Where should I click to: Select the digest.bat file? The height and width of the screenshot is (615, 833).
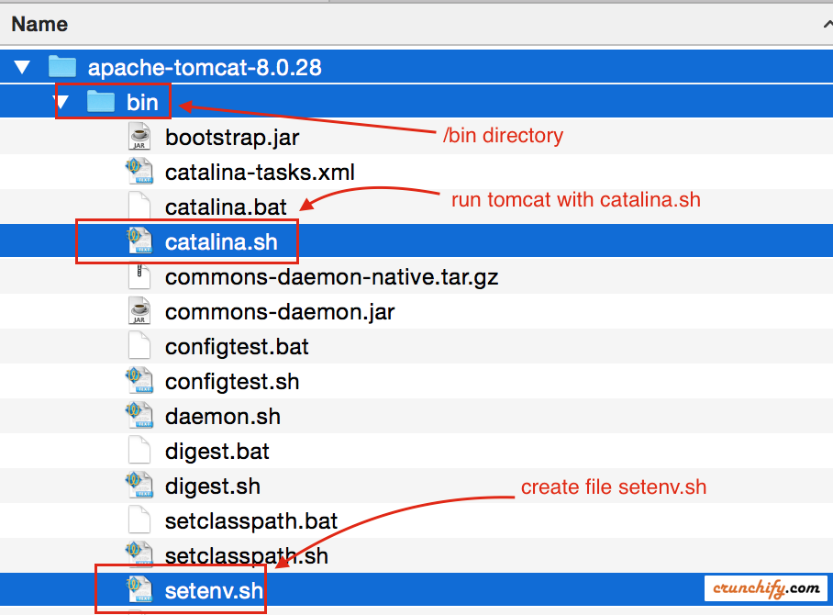[217, 452]
